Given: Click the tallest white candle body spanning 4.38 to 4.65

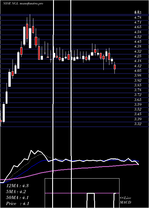Looking at the screenshot, I should 30,38.
